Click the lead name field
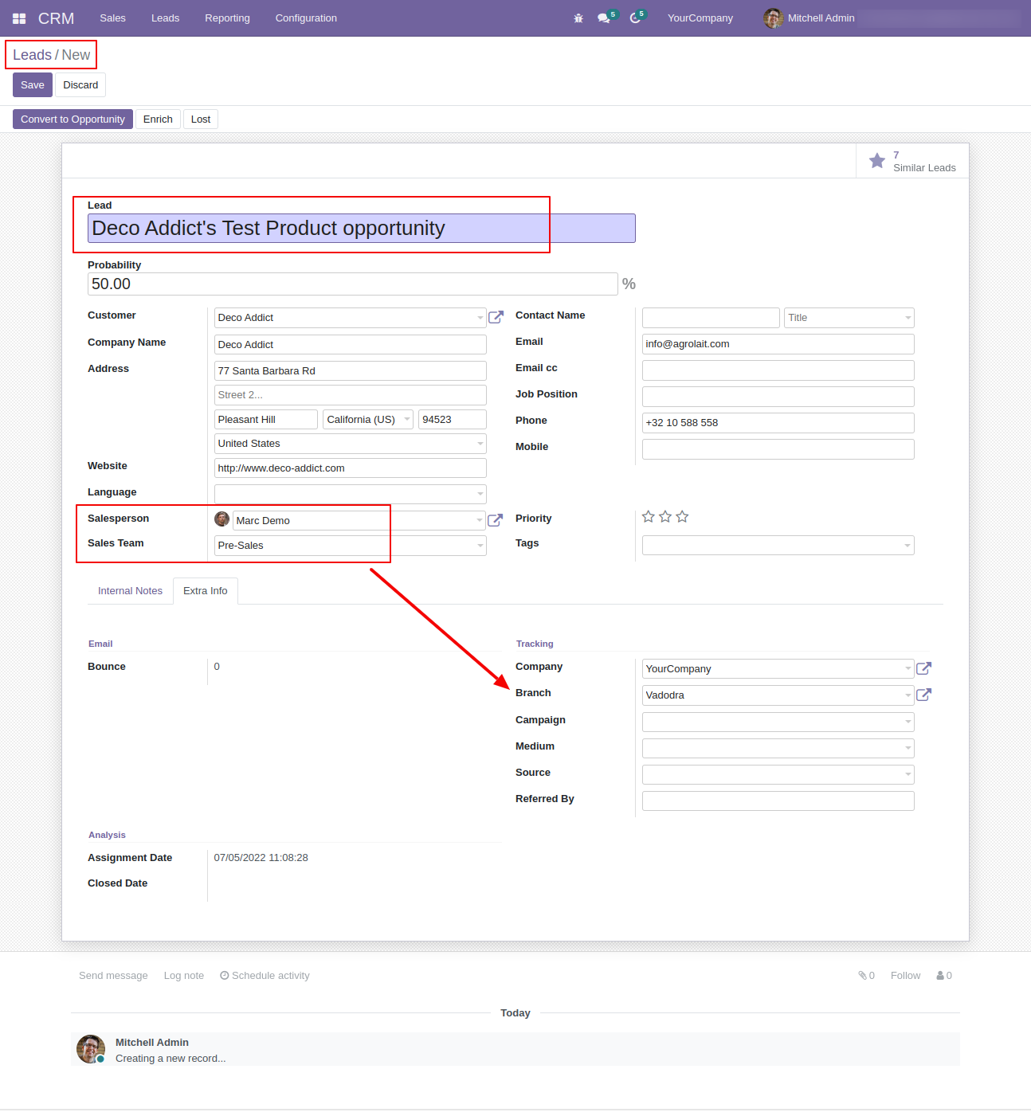Viewport: 1031px width, 1112px height. coord(362,229)
